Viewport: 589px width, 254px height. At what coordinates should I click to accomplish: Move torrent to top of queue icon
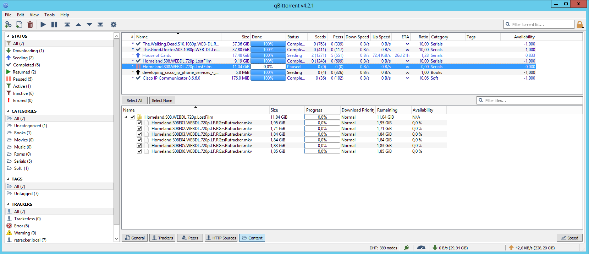[x=67, y=25]
